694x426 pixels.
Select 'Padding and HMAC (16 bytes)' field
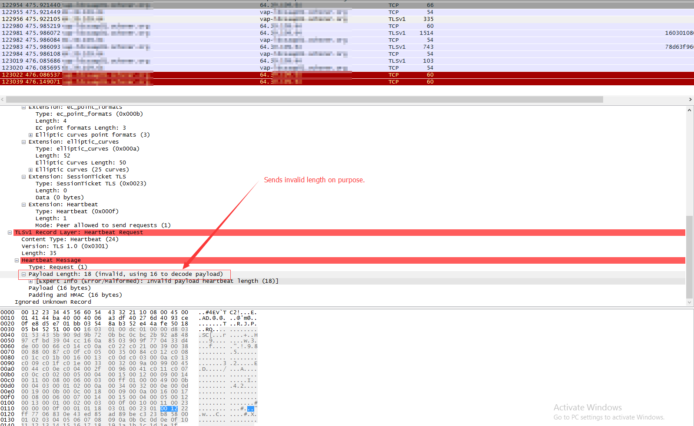coord(75,295)
